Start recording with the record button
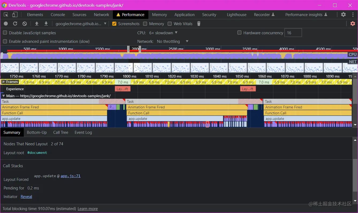358x213 pixels. tap(6, 24)
